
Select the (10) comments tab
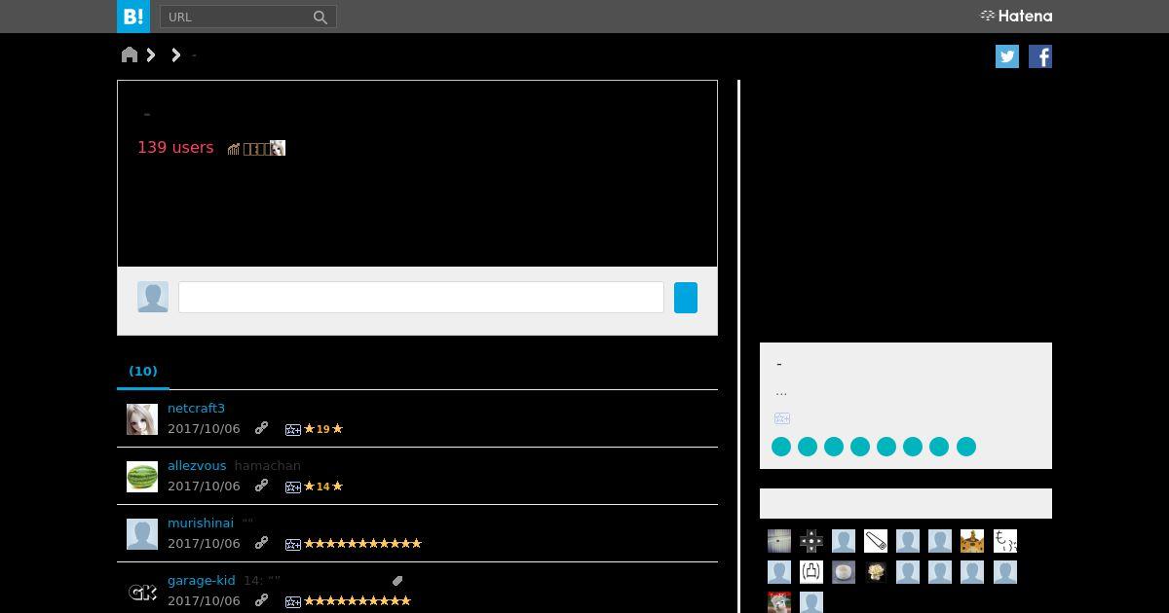(143, 371)
